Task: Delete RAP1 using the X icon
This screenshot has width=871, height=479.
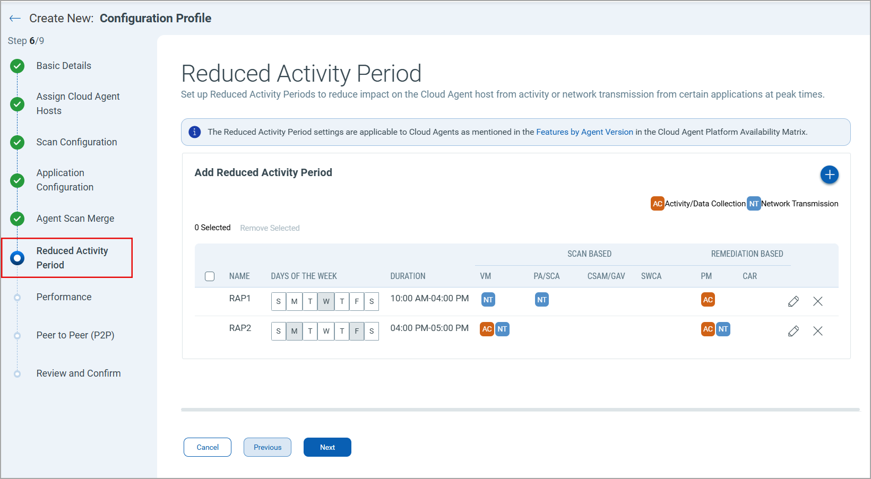Action: tap(817, 301)
